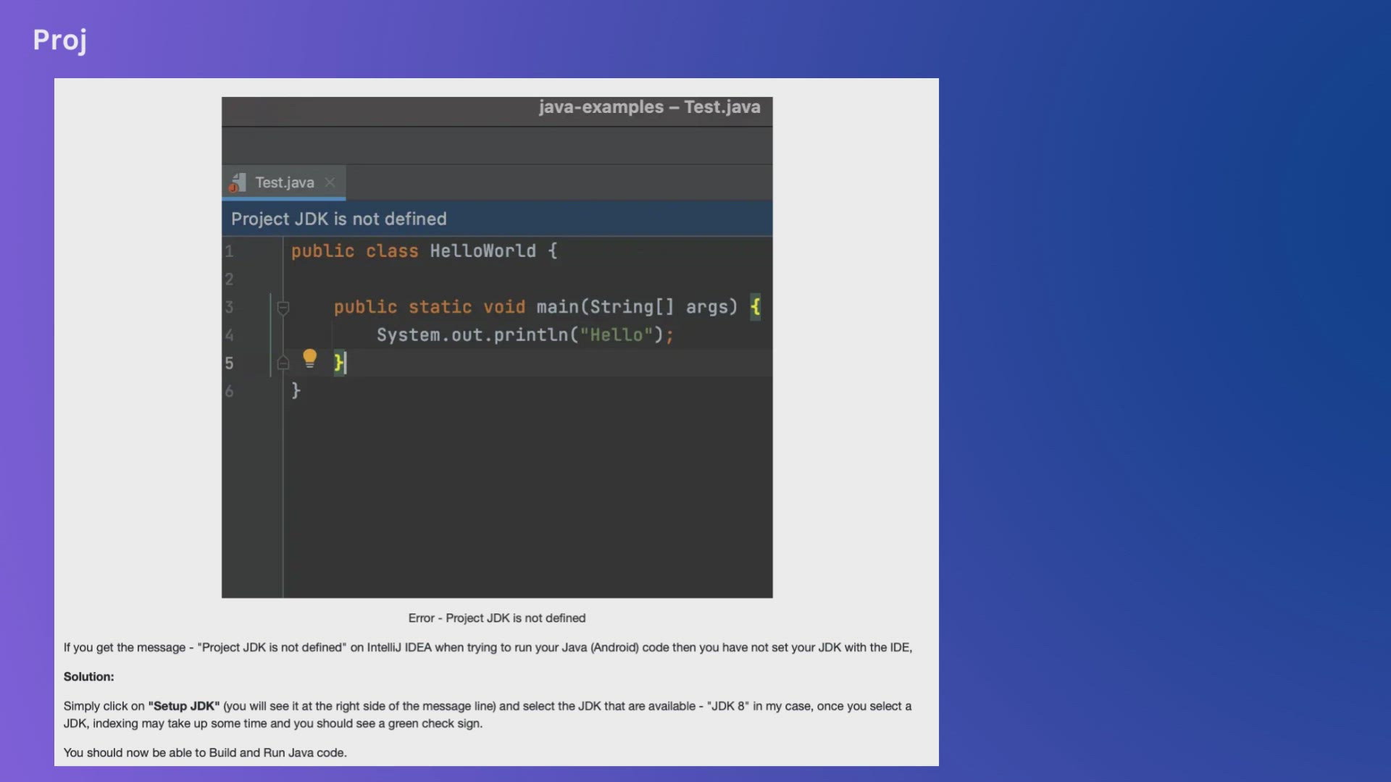The height and width of the screenshot is (782, 1391).
Task: Click the 'static' keyword on line 3
Action: (x=440, y=307)
